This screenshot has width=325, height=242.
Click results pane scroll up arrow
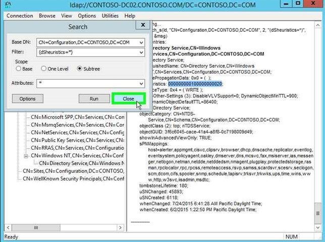[x=318, y=25]
